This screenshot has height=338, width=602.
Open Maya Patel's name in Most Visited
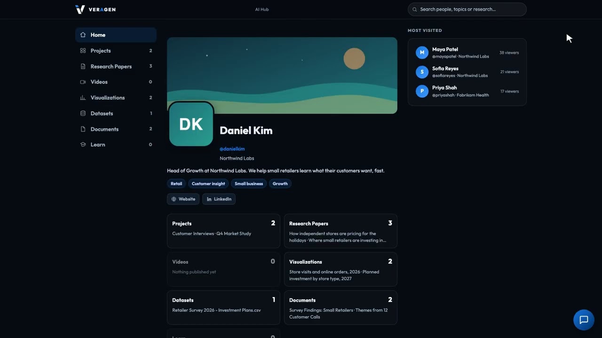(445, 49)
